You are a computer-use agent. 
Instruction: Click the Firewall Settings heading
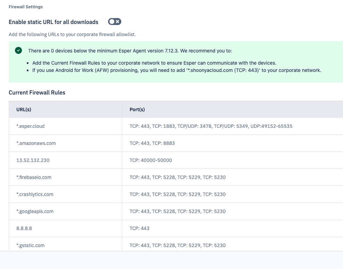click(x=26, y=7)
